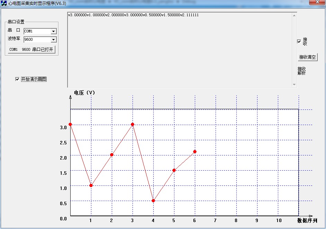
Task: Toggle the 接收 receive checkbox
Action: 299,42
